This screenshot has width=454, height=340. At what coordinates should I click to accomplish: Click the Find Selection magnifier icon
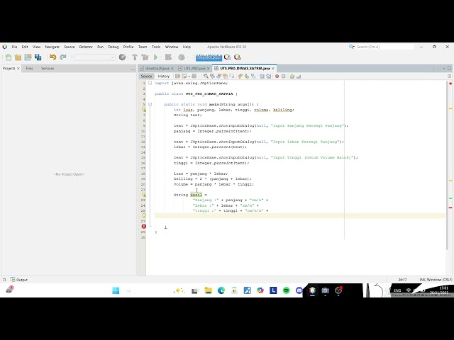pyautogui.click(x=206, y=76)
